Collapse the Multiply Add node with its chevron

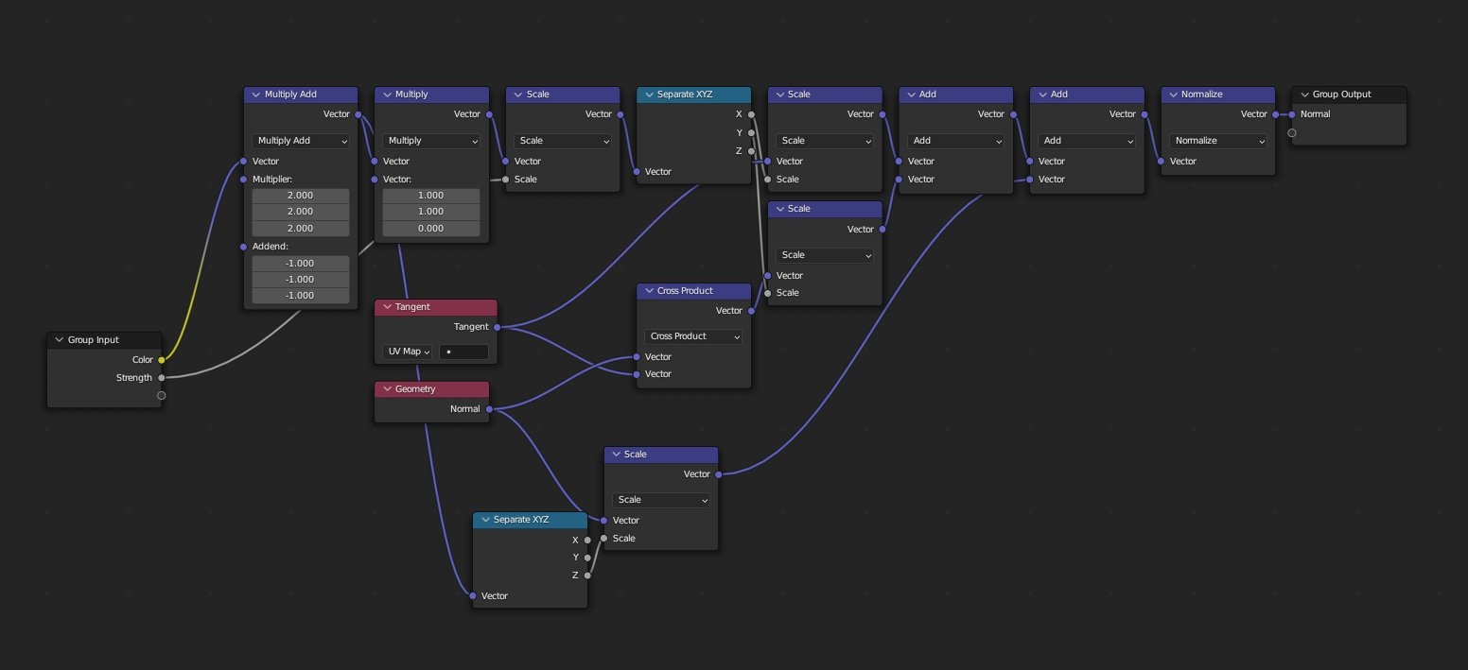[x=255, y=94]
